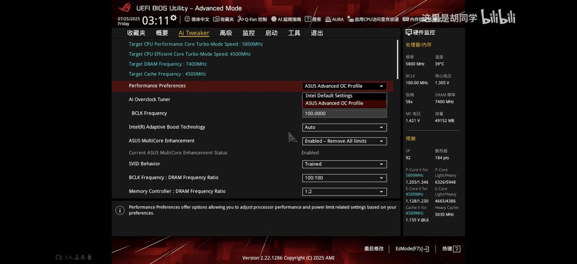Click the 1.421 V MC voltage value
This screenshot has width=577, height=264.
[x=413, y=121]
